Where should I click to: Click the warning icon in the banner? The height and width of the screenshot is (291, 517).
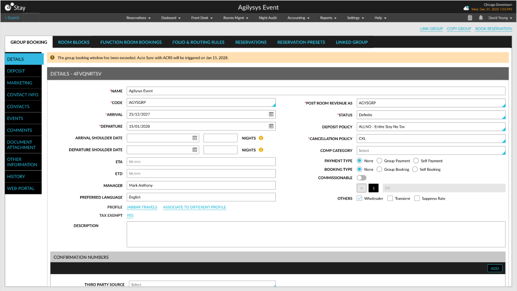[x=53, y=57]
